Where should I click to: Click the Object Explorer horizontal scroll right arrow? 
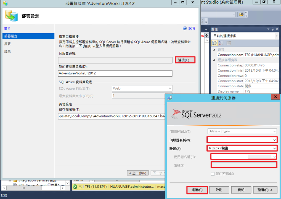pyautogui.click(x=63, y=188)
